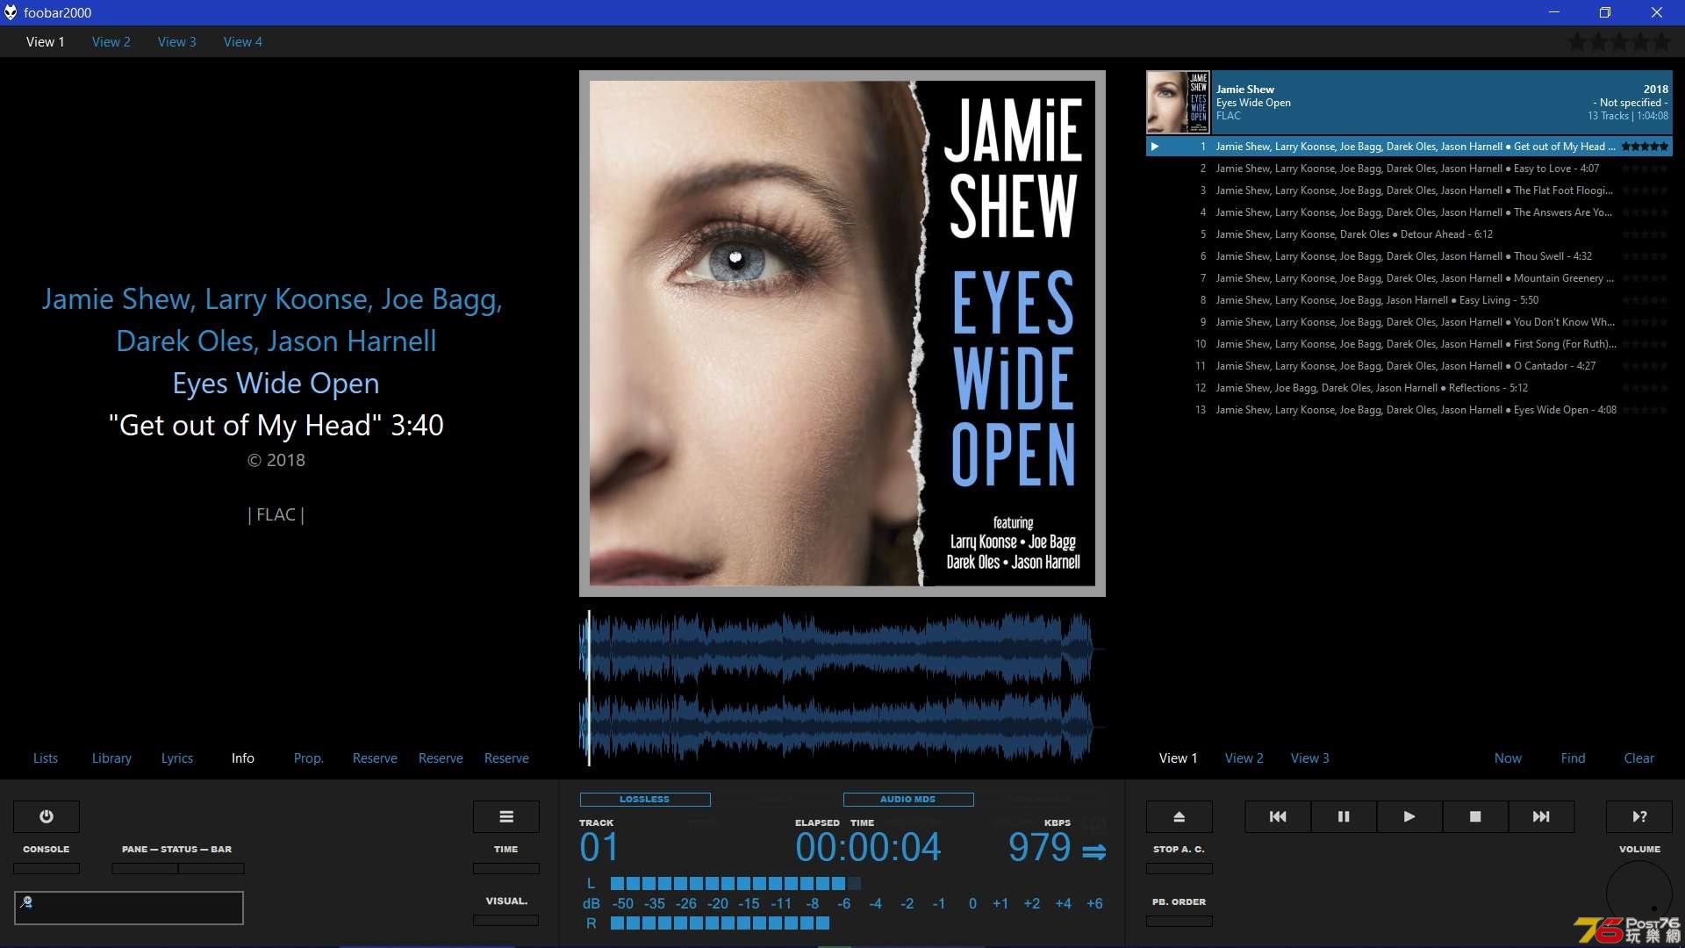Switch to View 2 tab at top
The height and width of the screenshot is (948, 1685).
(111, 42)
